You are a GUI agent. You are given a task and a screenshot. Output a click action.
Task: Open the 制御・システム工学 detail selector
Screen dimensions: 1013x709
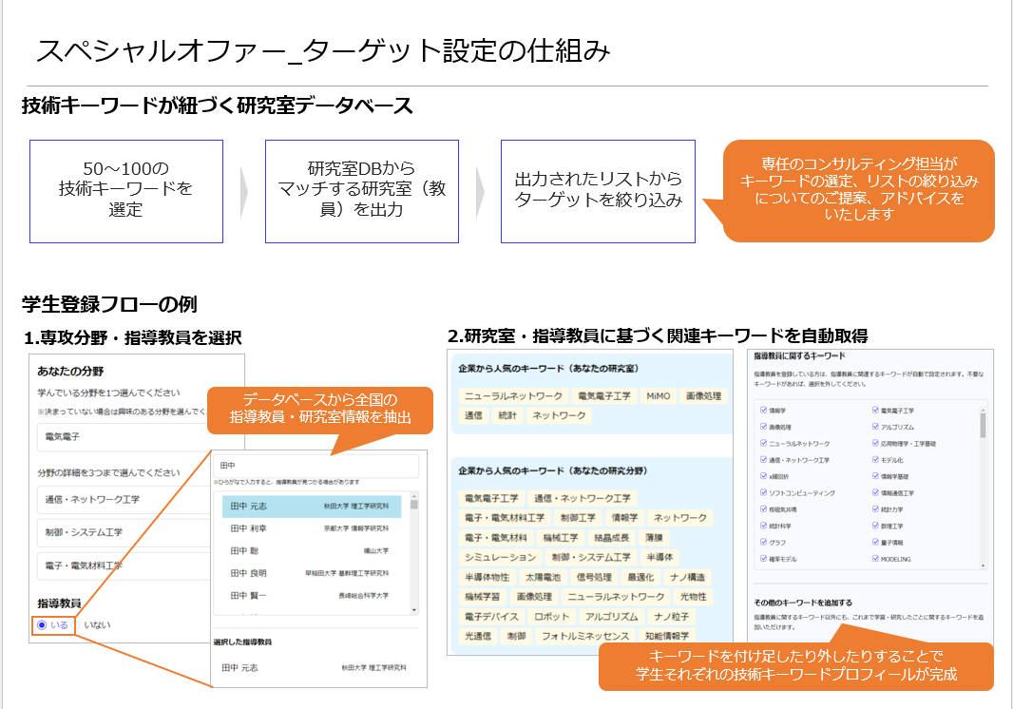[124, 532]
